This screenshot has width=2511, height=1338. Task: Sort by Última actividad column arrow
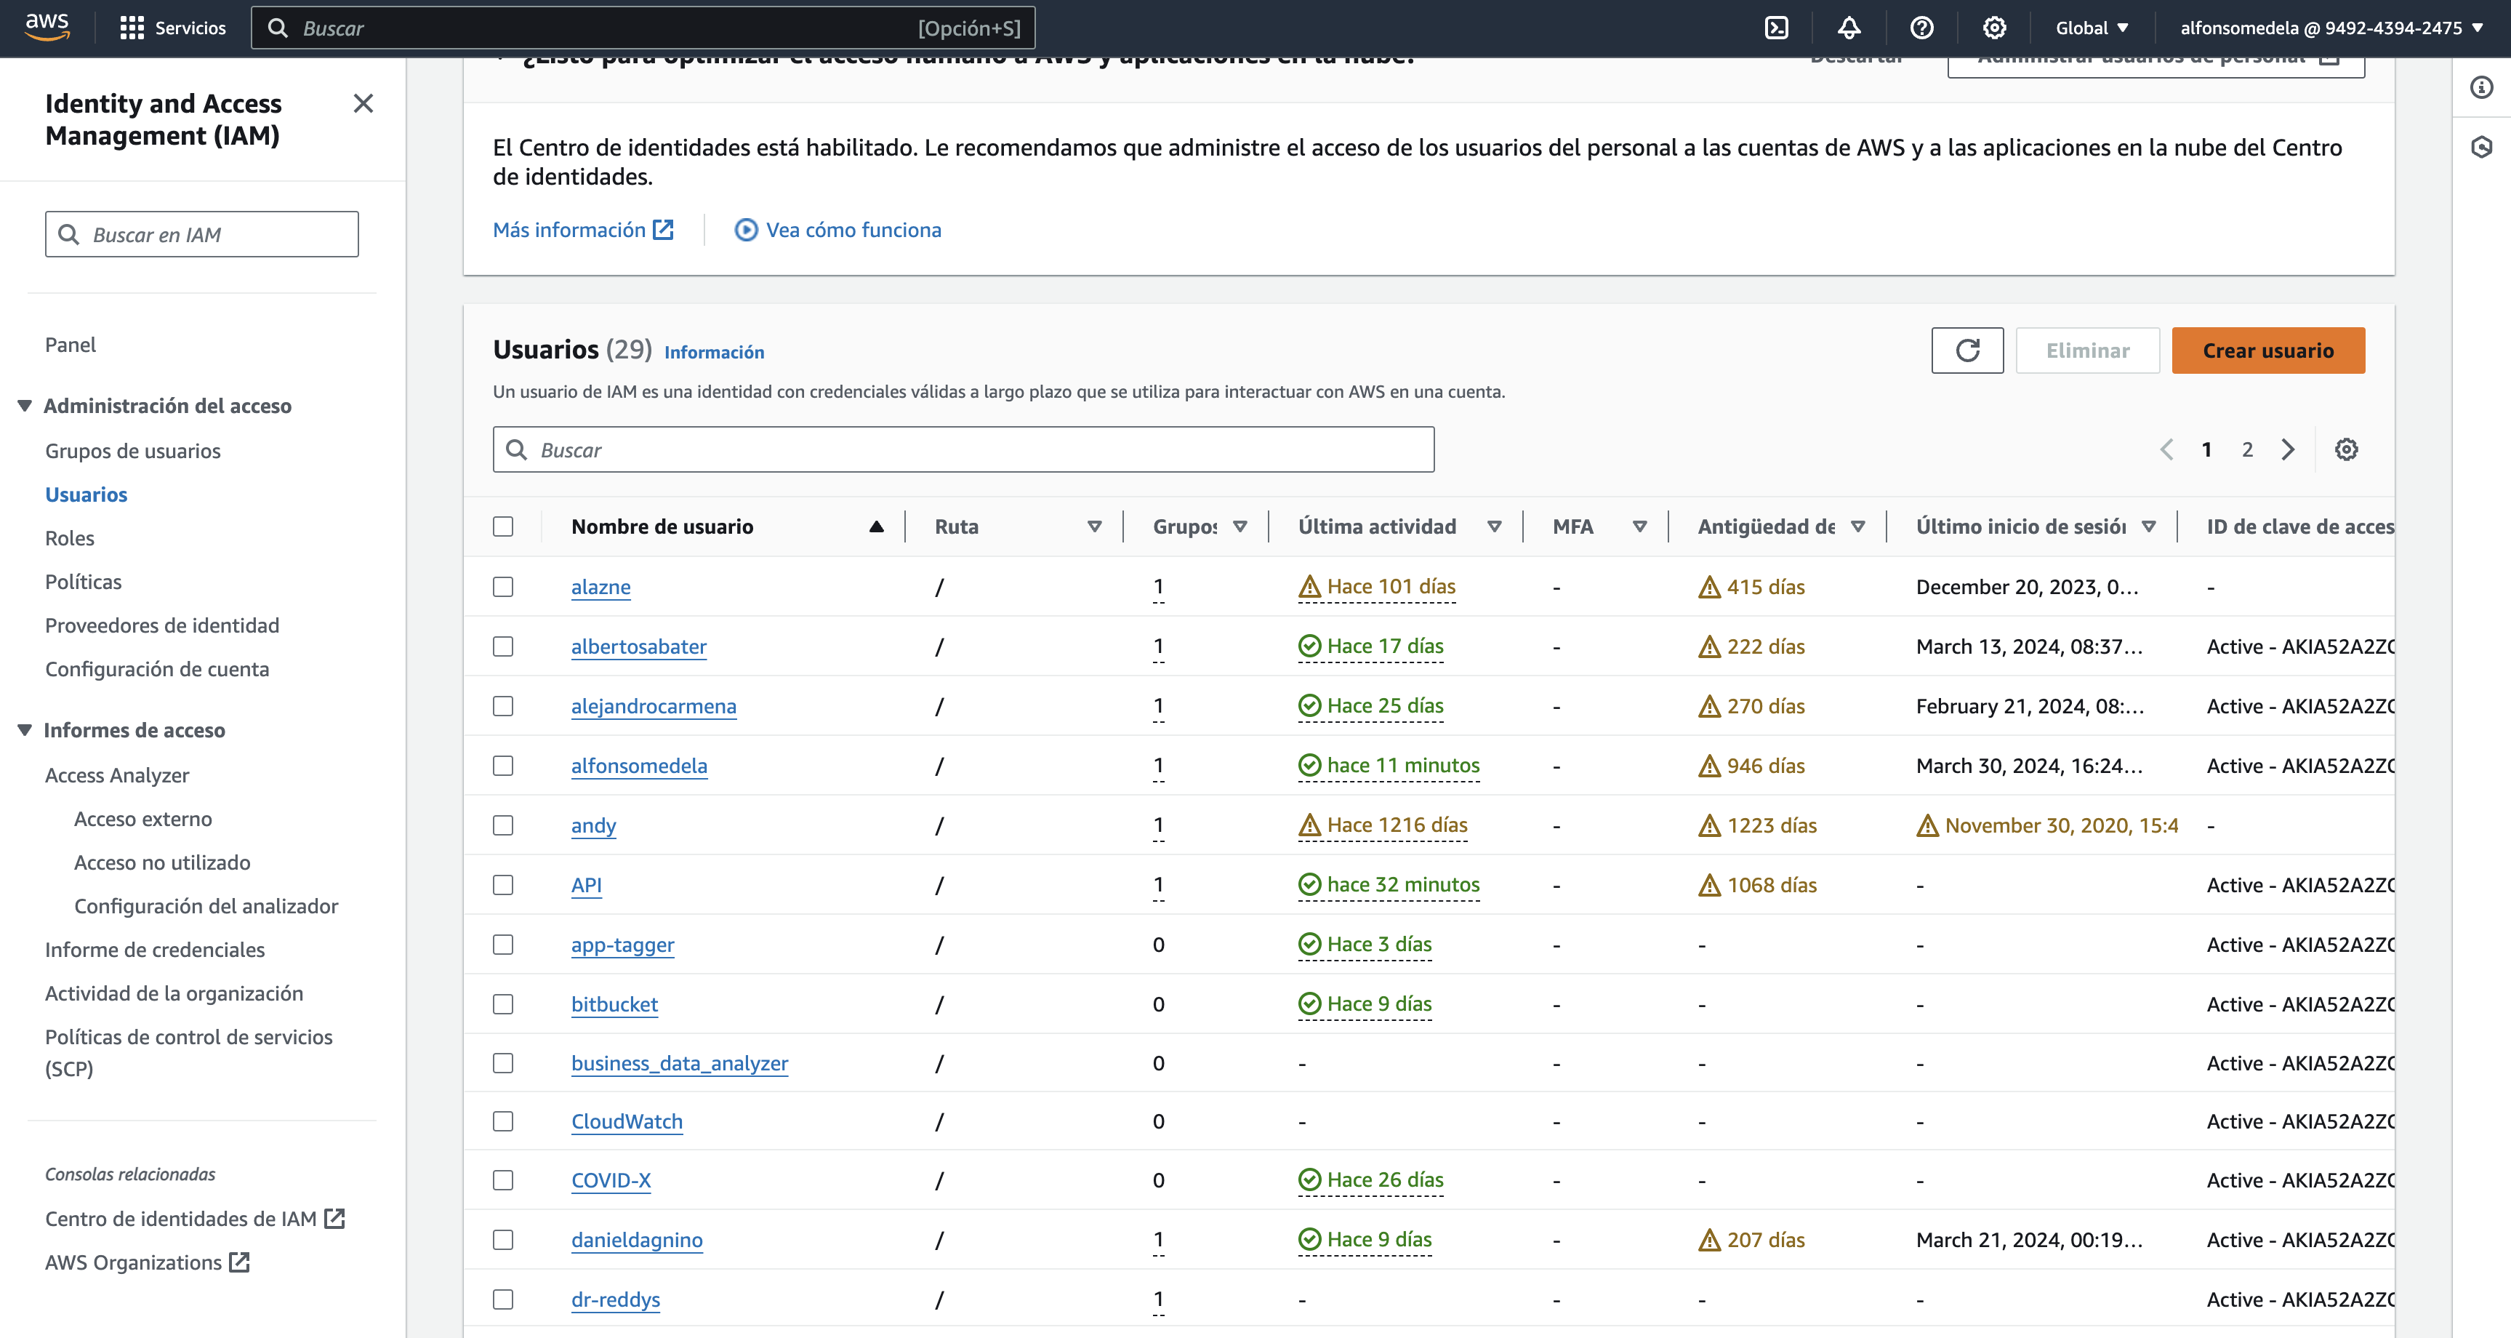1493,526
